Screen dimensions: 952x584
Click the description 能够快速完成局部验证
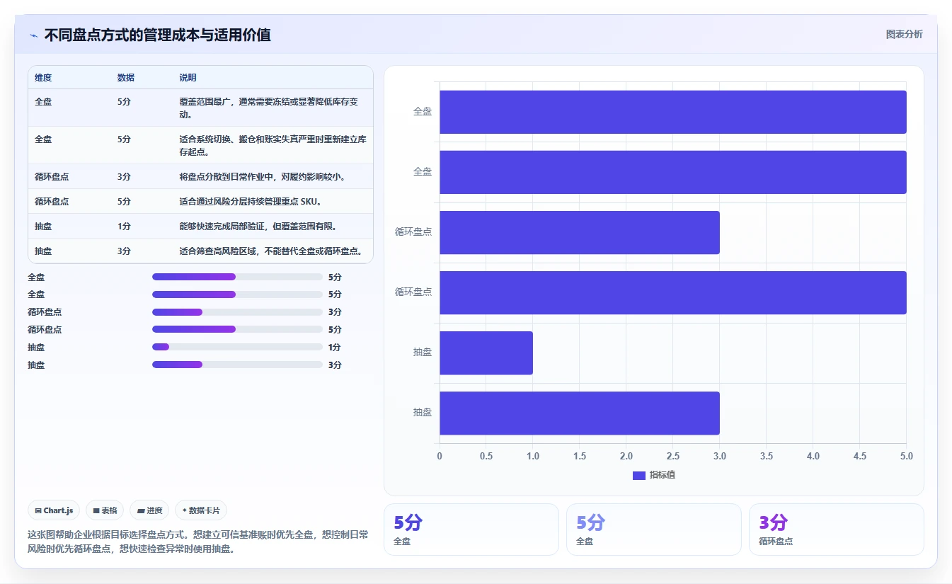point(258,226)
